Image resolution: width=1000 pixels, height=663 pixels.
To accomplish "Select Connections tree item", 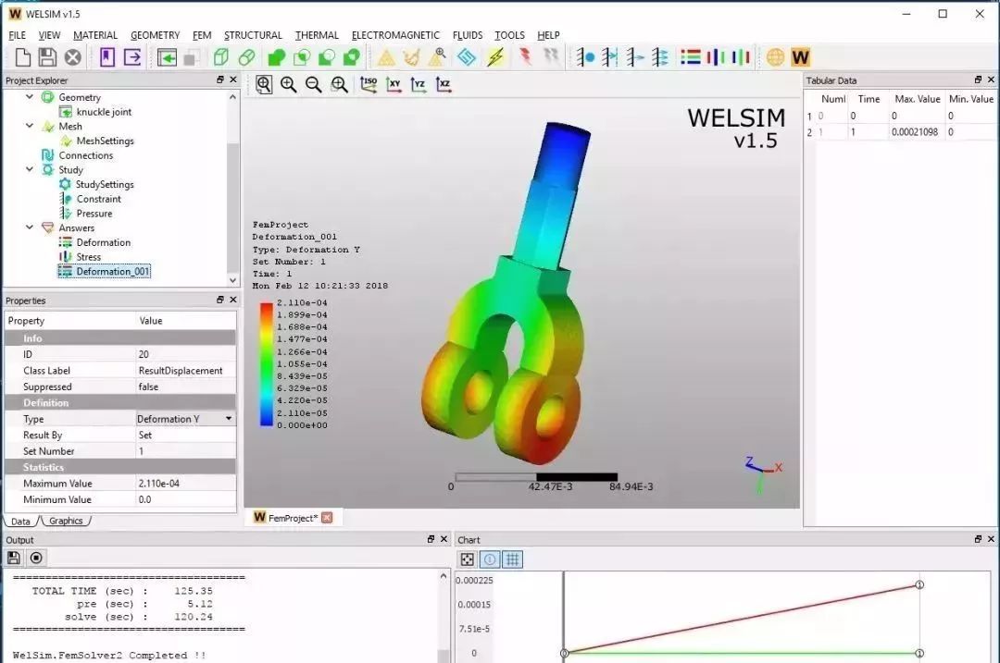I will point(85,155).
